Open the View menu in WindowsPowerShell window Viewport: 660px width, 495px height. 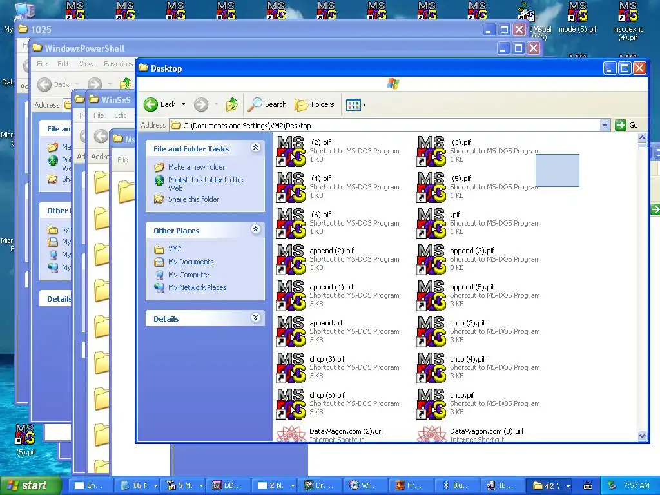[x=86, y=64]
